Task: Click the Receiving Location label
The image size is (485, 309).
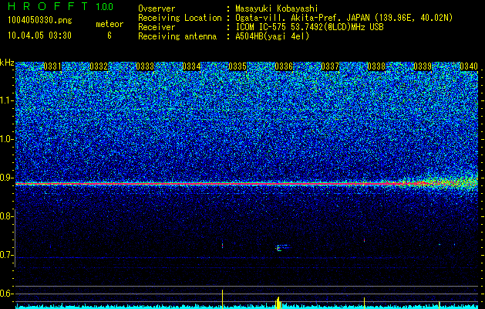Action: [180, 18]
